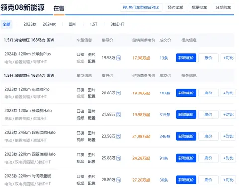Open 配置 for 2024款 长续航Plus
Viewport: 239px width, 188px height.
pyautogui.click(x=91, y=61)
